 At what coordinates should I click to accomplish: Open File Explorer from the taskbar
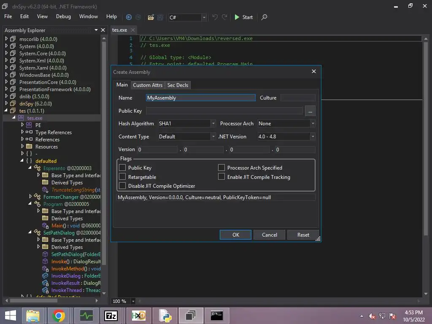pyautogui.click(x=33, y=316)
